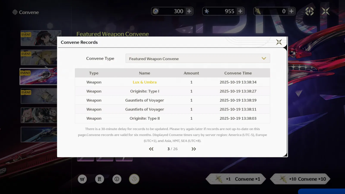Click the Name column header

click(x=144, y=73)
